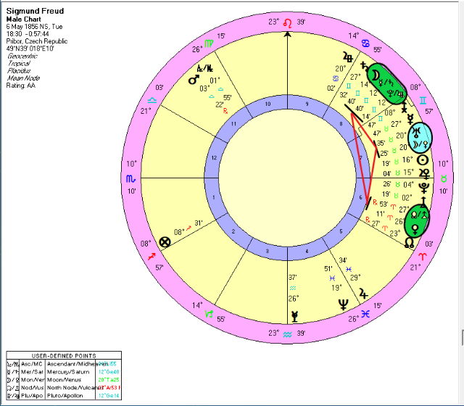Select the Pluto/Apollon midpoint in the green oval
Image resolution: width=464 pixels, height=406 pixels.
[x=397, y=94]
